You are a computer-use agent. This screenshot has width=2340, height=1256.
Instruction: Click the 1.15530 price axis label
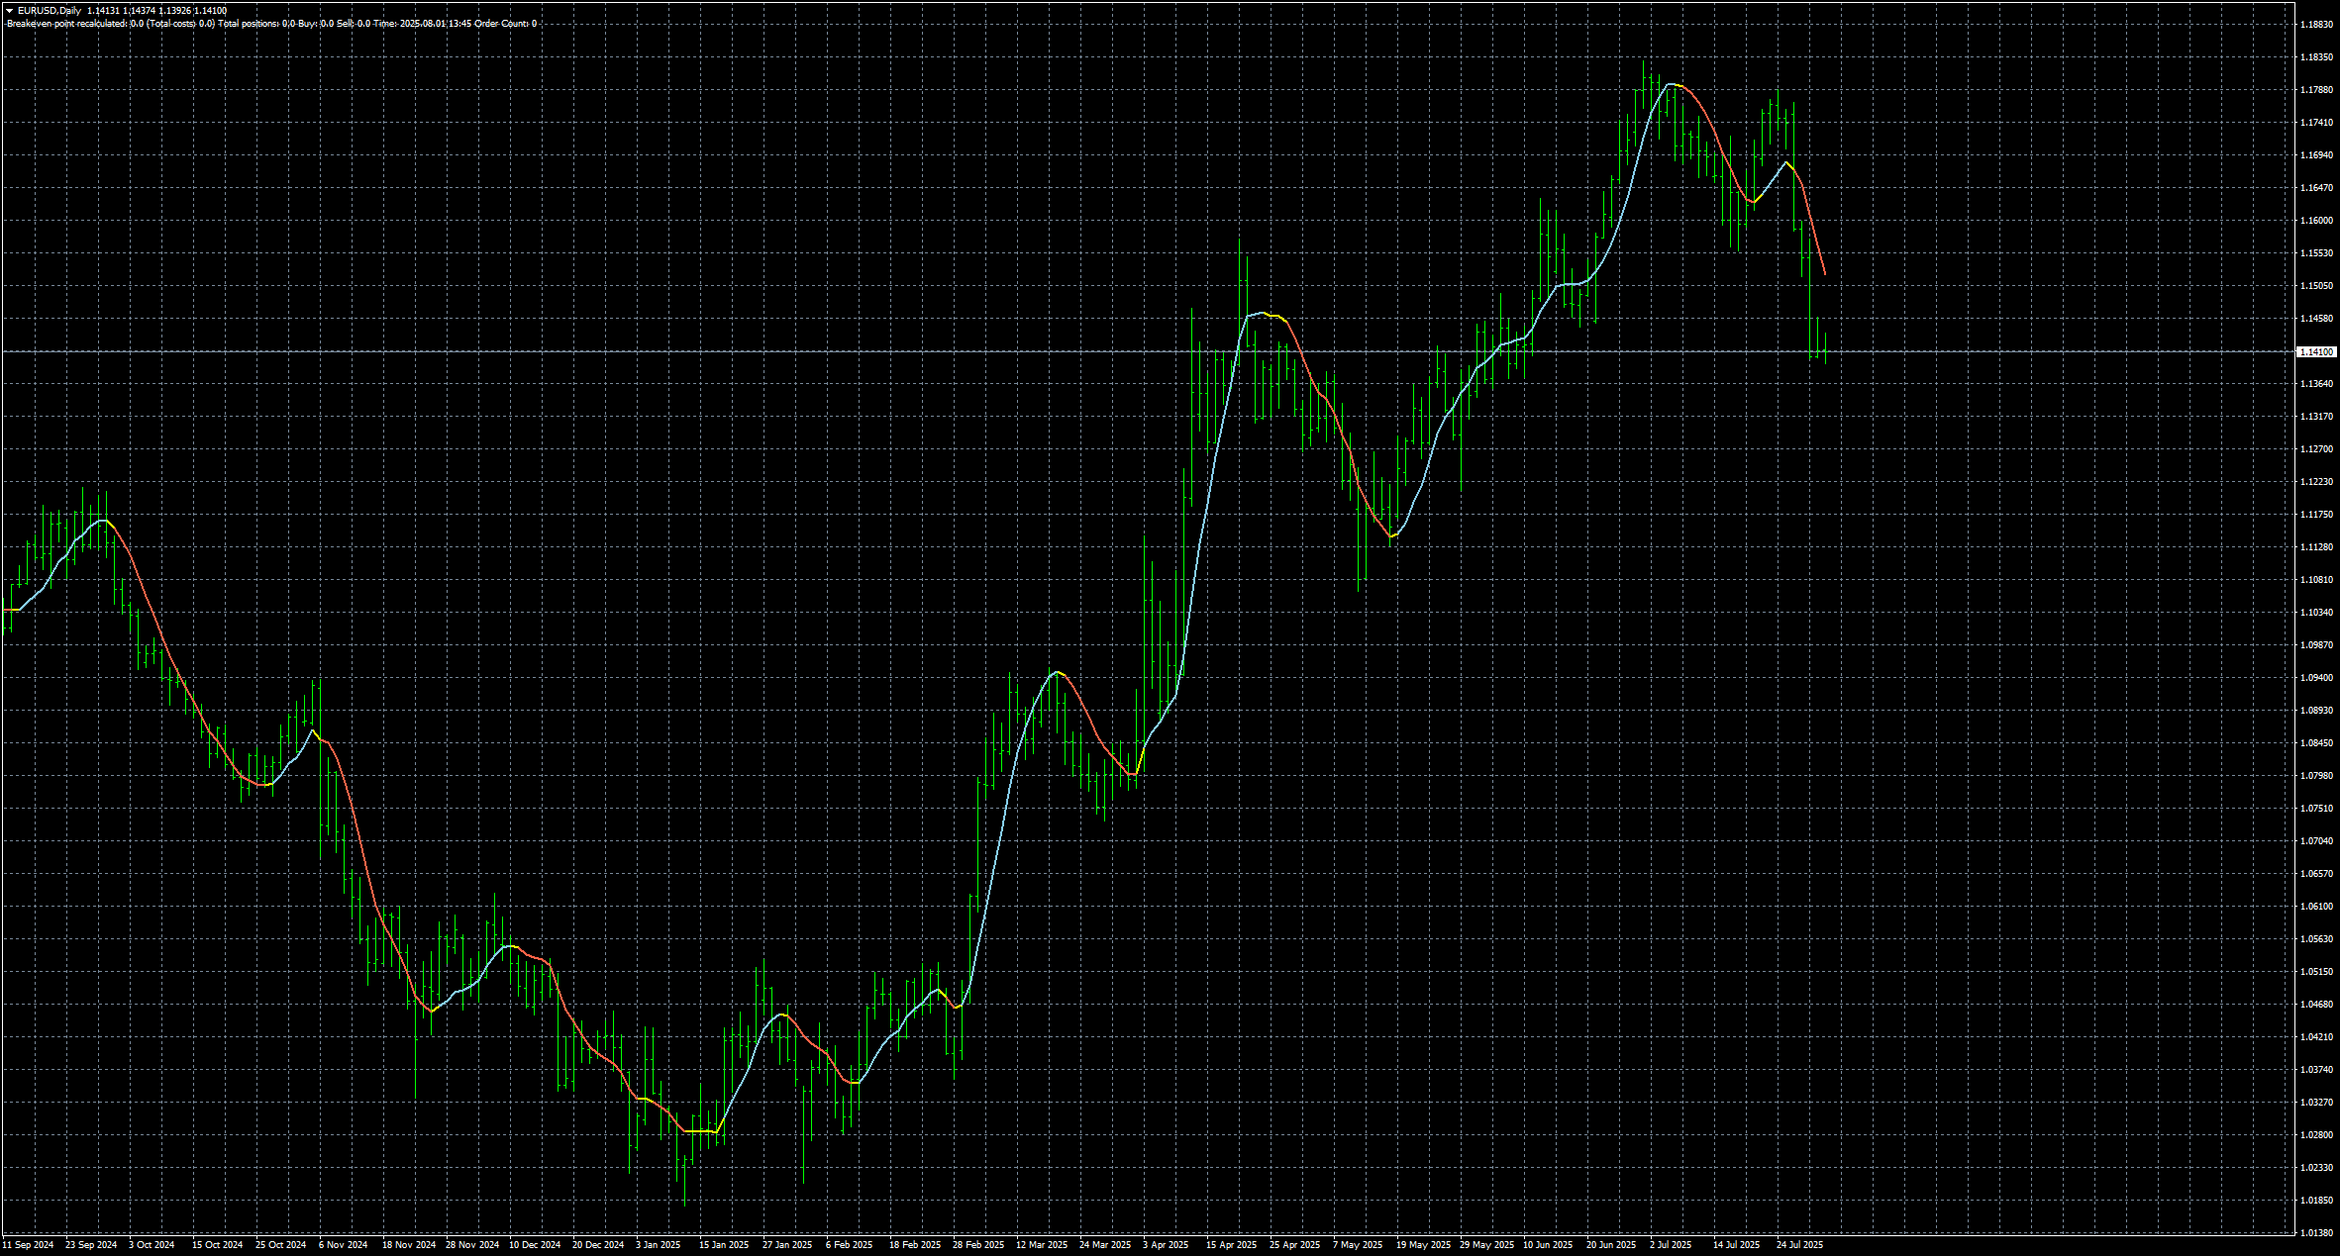coord(2316,253)
